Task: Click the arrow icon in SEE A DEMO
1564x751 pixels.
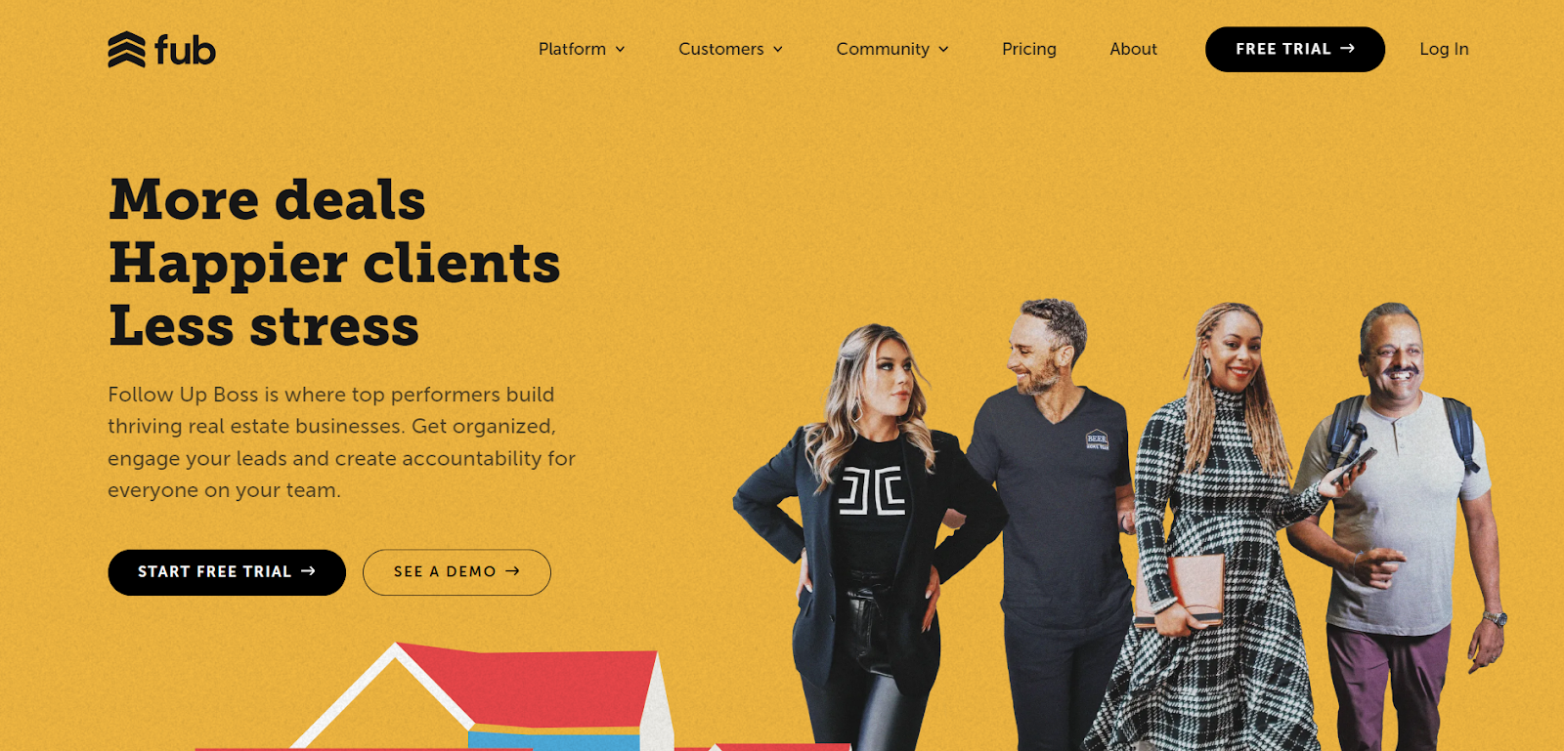Action: (x=512, y=571)
